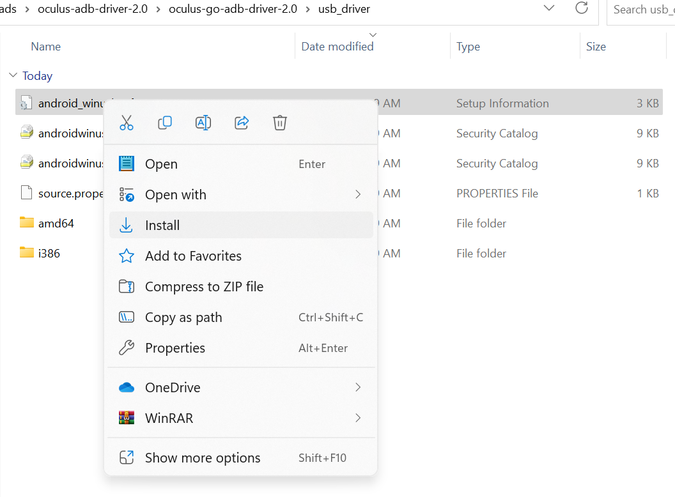Select Copy as path
This screenshot has width=675, height=497.
[183, 317]
